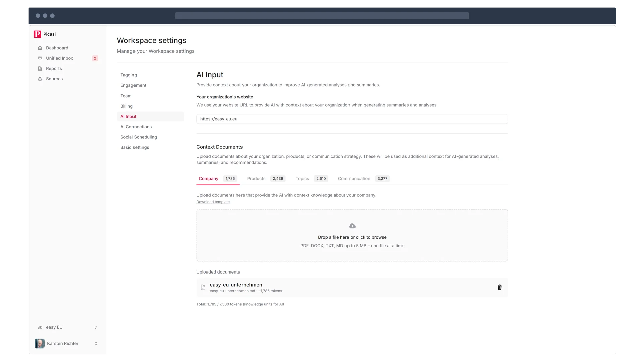Click the easy EU workspace icon
Viewport: 644px width, 362px height.
[40, 327]
